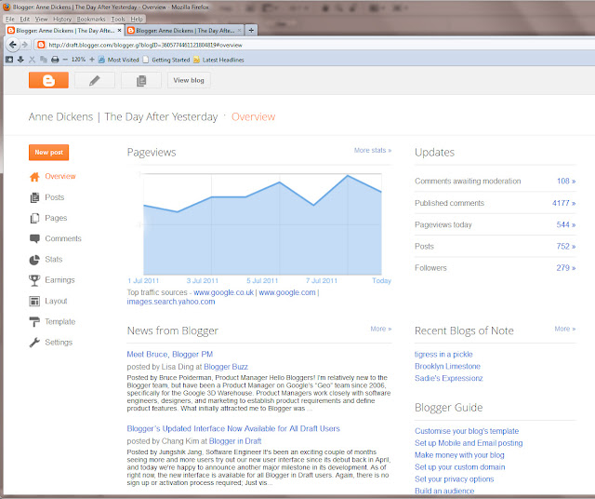Close the first Blogger tab
Screen dimensions: 595x499
pos(120,31)
